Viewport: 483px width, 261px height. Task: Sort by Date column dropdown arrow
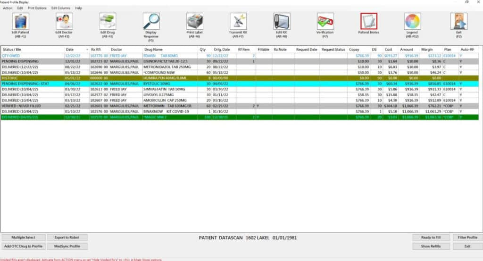pyautogui.click(x=87, y=50)
